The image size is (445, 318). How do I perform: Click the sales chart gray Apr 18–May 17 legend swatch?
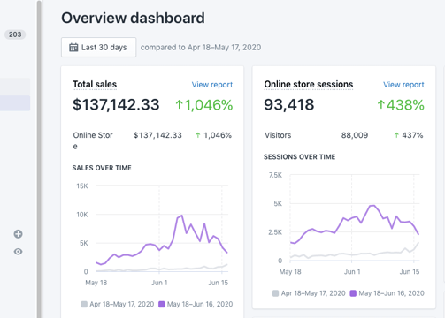click(x=84, y=304)
